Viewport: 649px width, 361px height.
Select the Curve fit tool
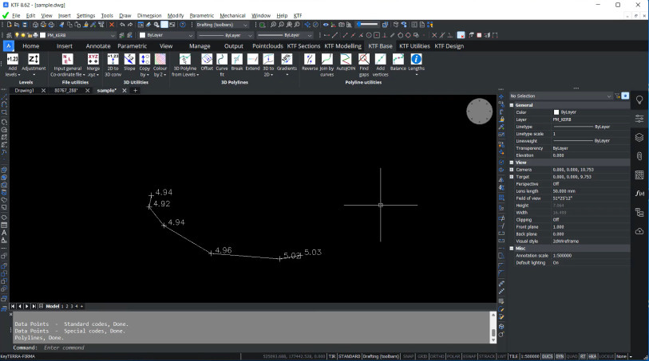(x=222, y=65)
